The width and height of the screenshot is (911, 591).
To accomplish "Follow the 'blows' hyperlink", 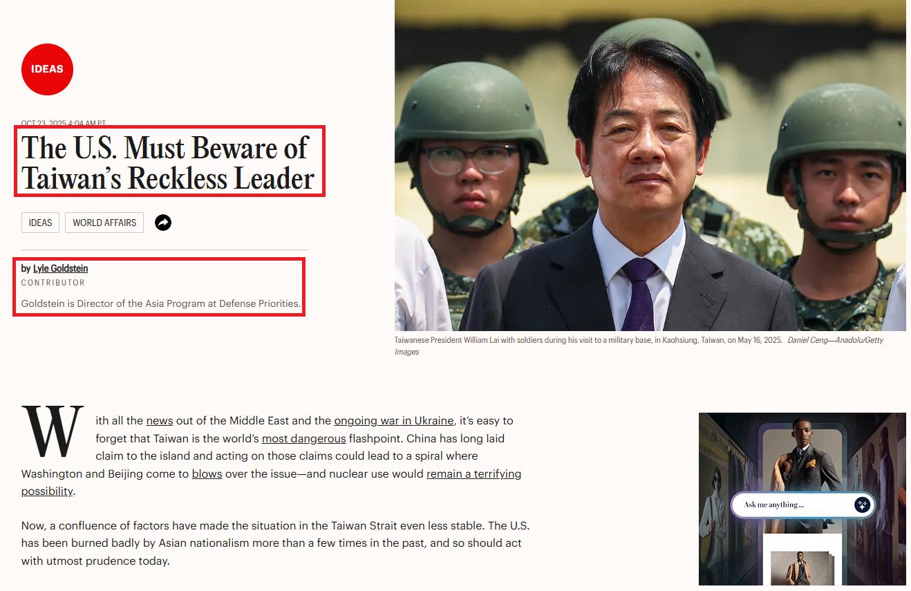I will point(207,473).
